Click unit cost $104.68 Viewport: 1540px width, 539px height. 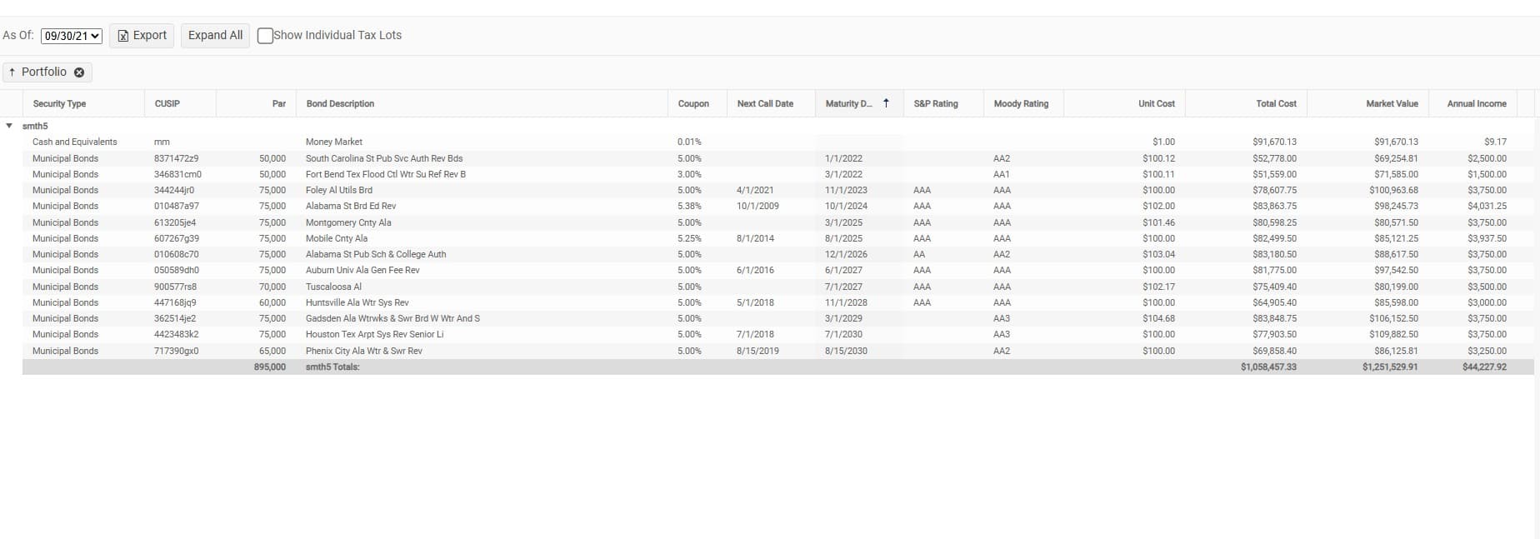(1158, 318)
